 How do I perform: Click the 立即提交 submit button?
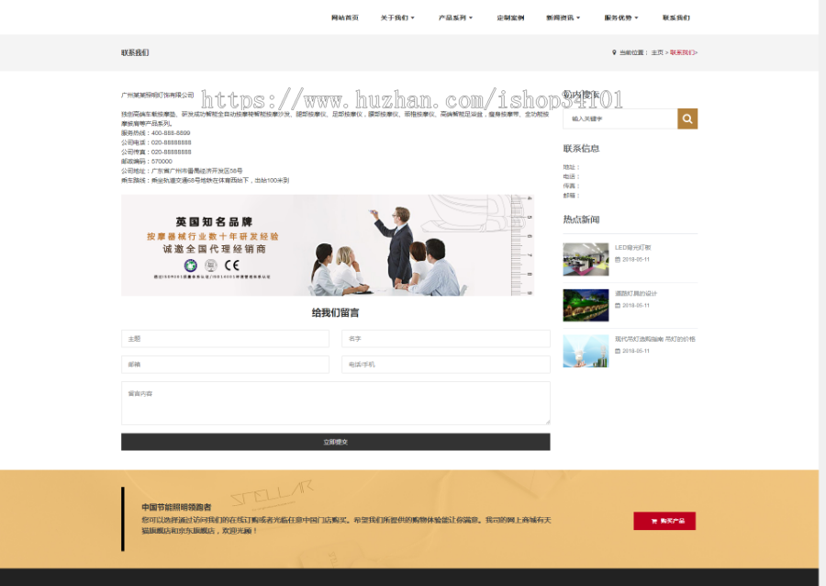coord(335,441)
